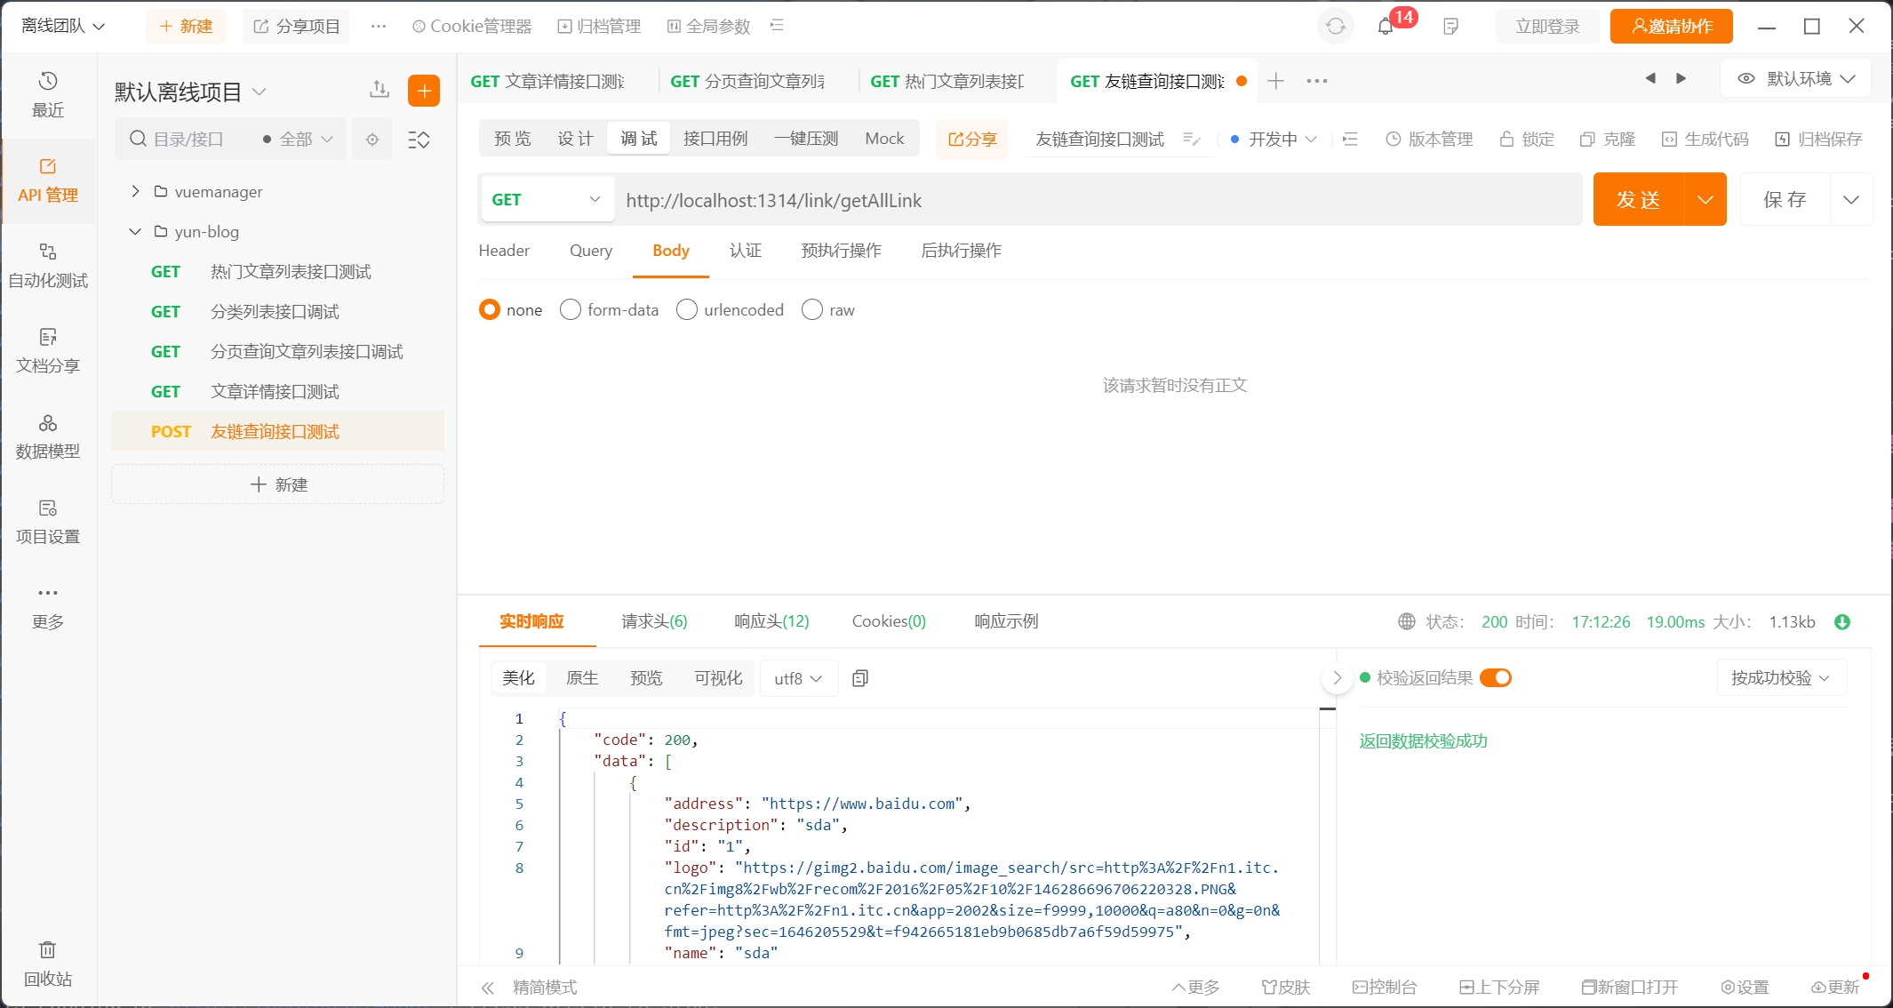The image size is (1893, 1008).
Task: Toggle the 校验返回结果 switch
Action: pyautogui.click(x=1496, y=678)
